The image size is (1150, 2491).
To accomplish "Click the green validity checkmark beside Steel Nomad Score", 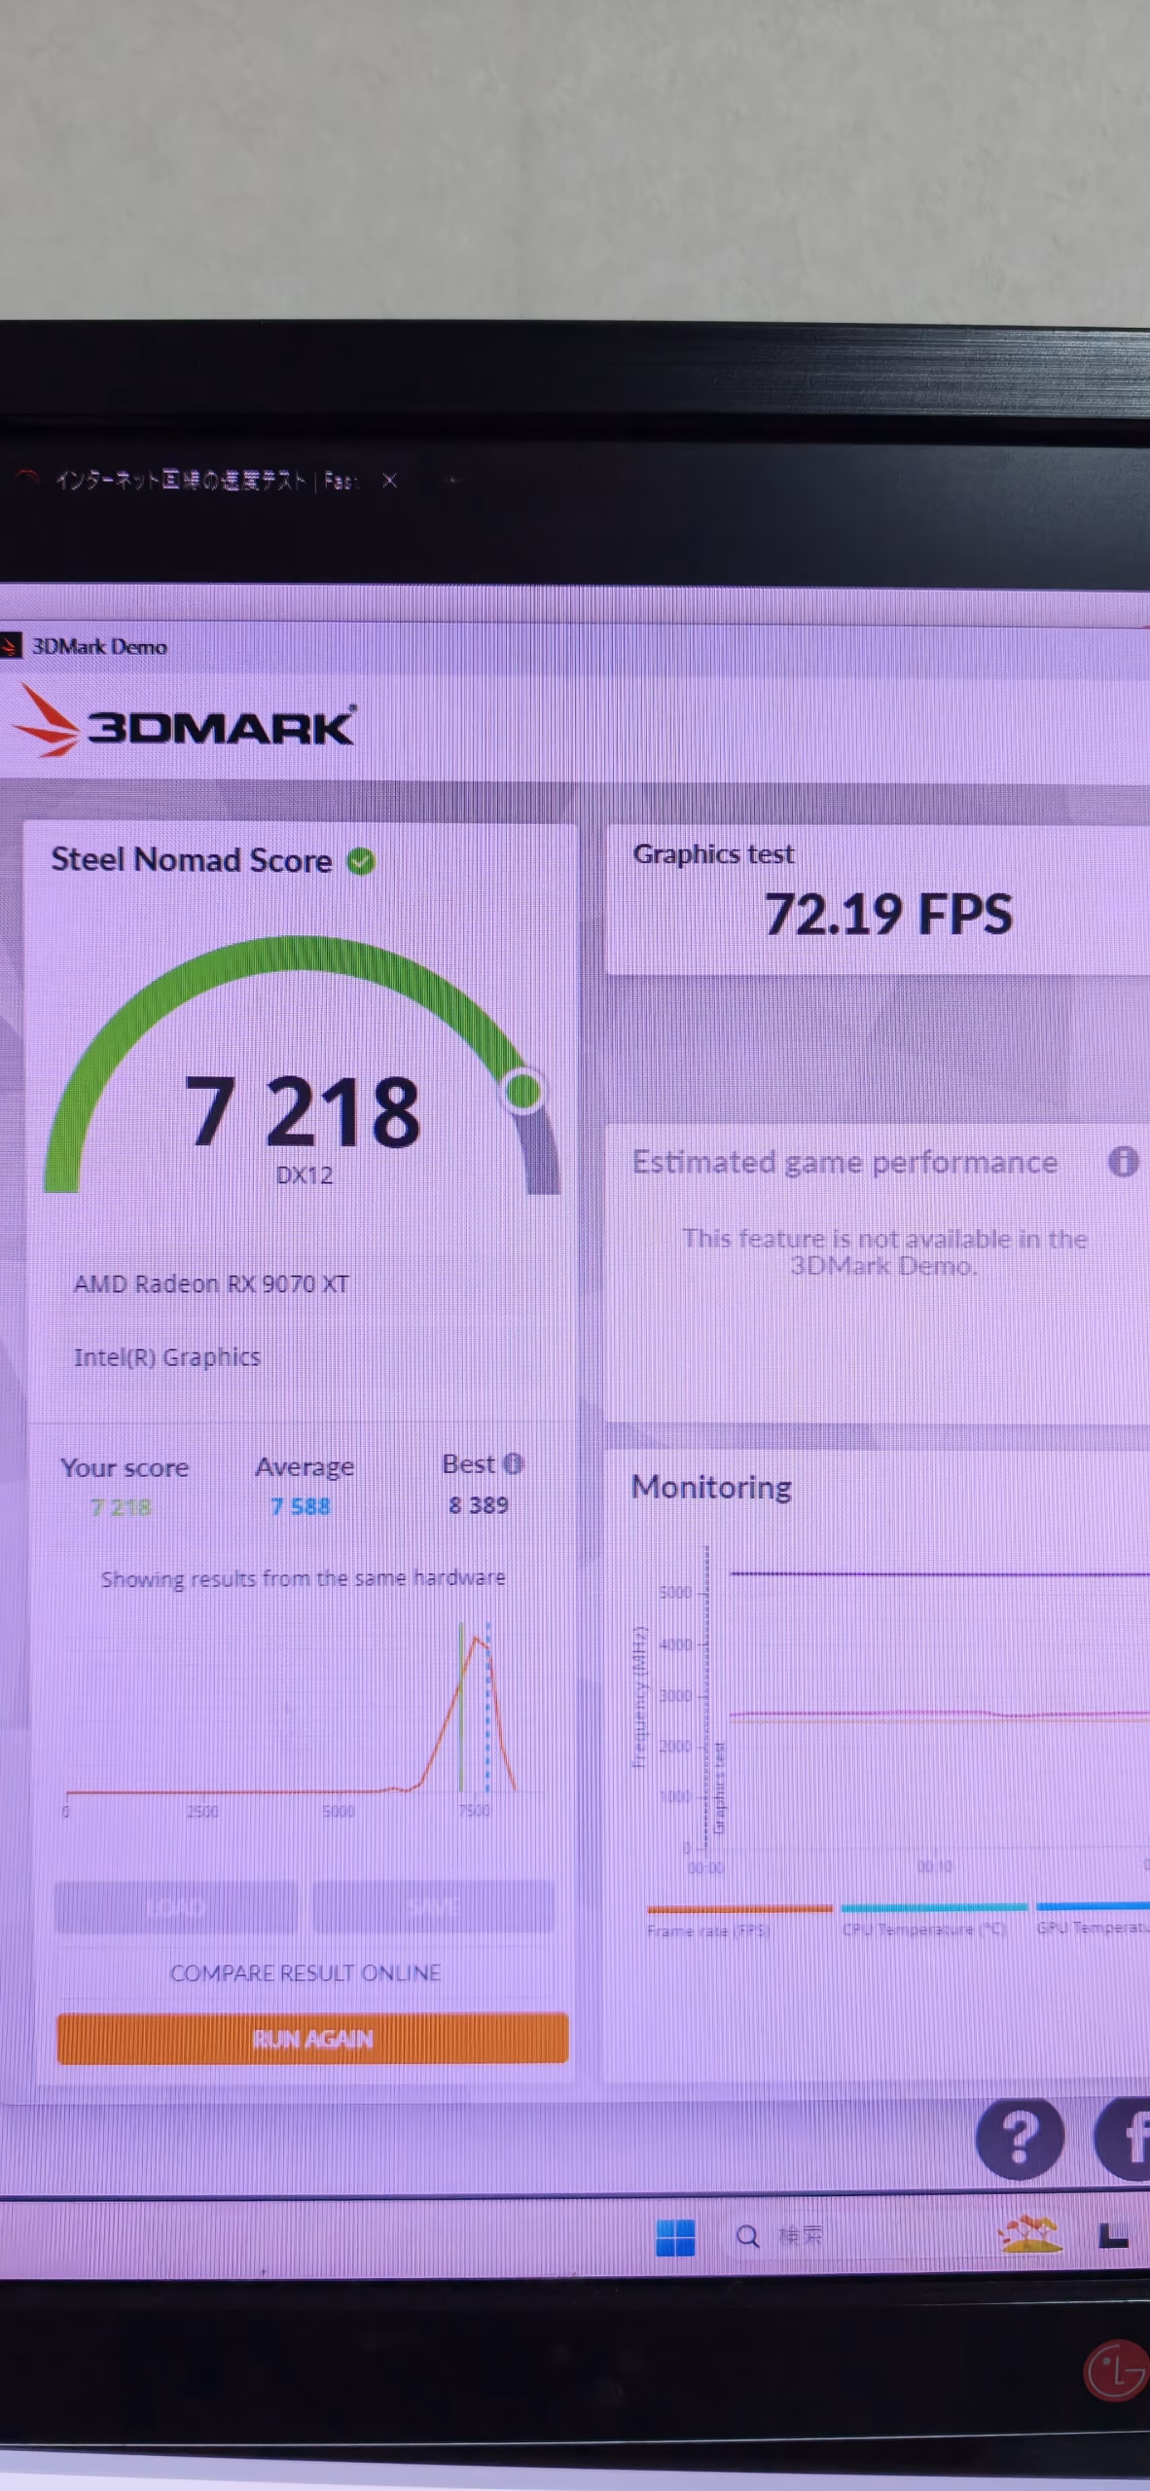I will [x=361, y=861].
